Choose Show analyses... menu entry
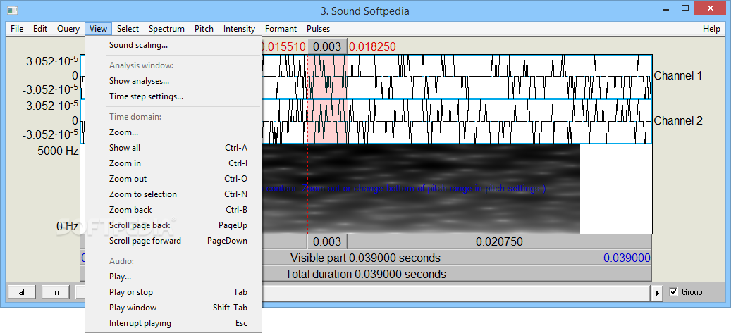Viewport: 731px width, 333px height. click(173, 81)
